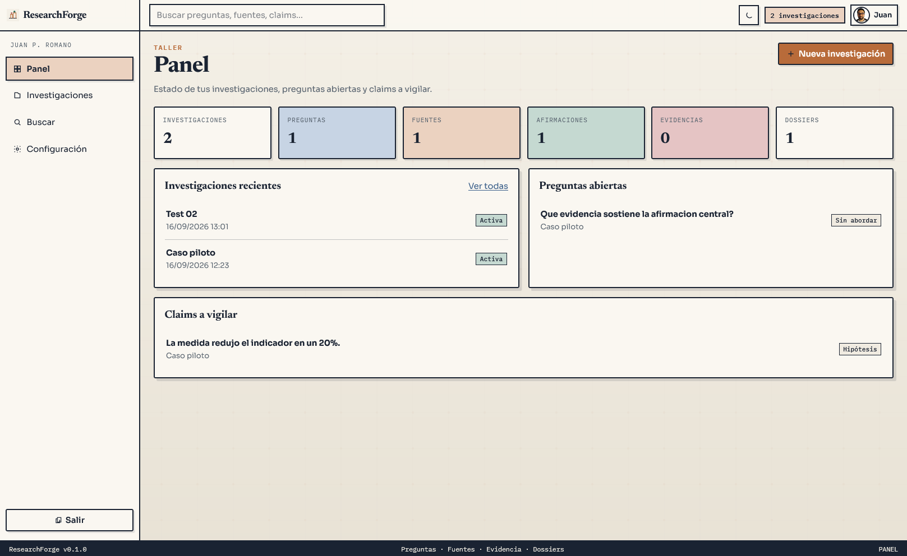Focus the search field at top
907x556 pixels.
point(267,15)
